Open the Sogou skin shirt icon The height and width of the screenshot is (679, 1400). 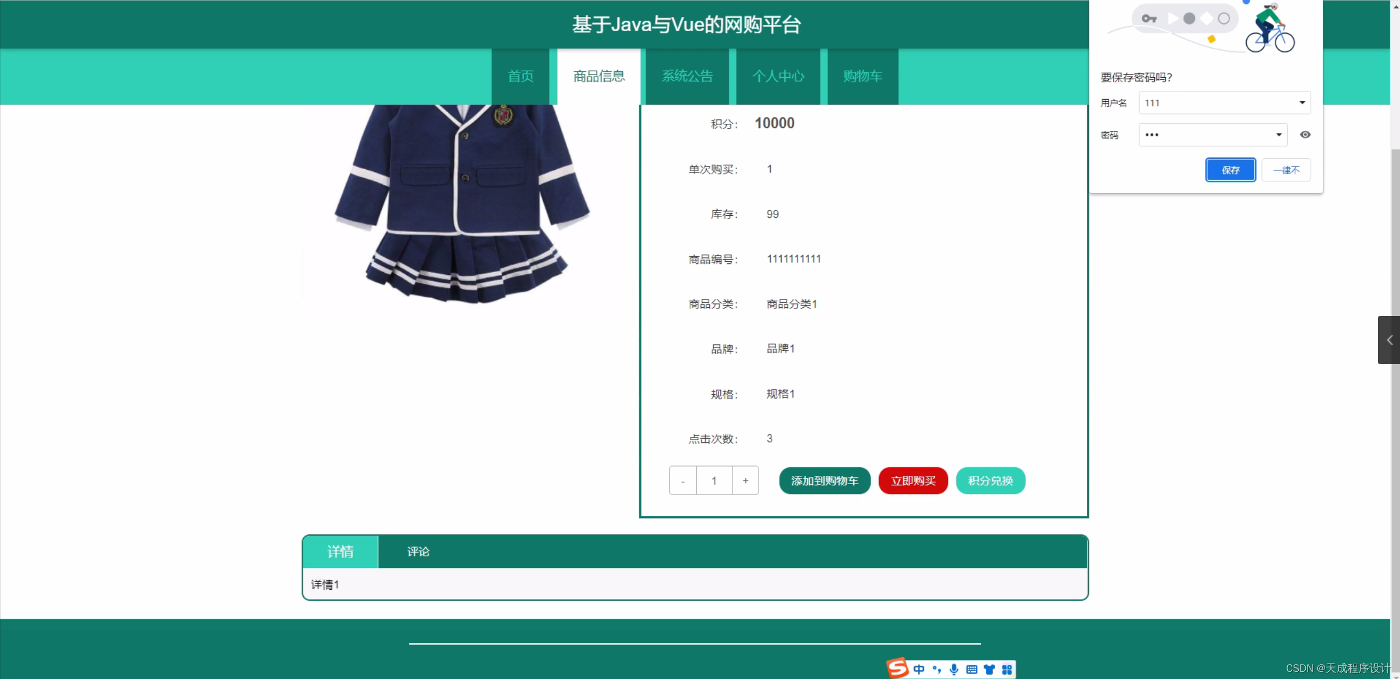(989, 669)
